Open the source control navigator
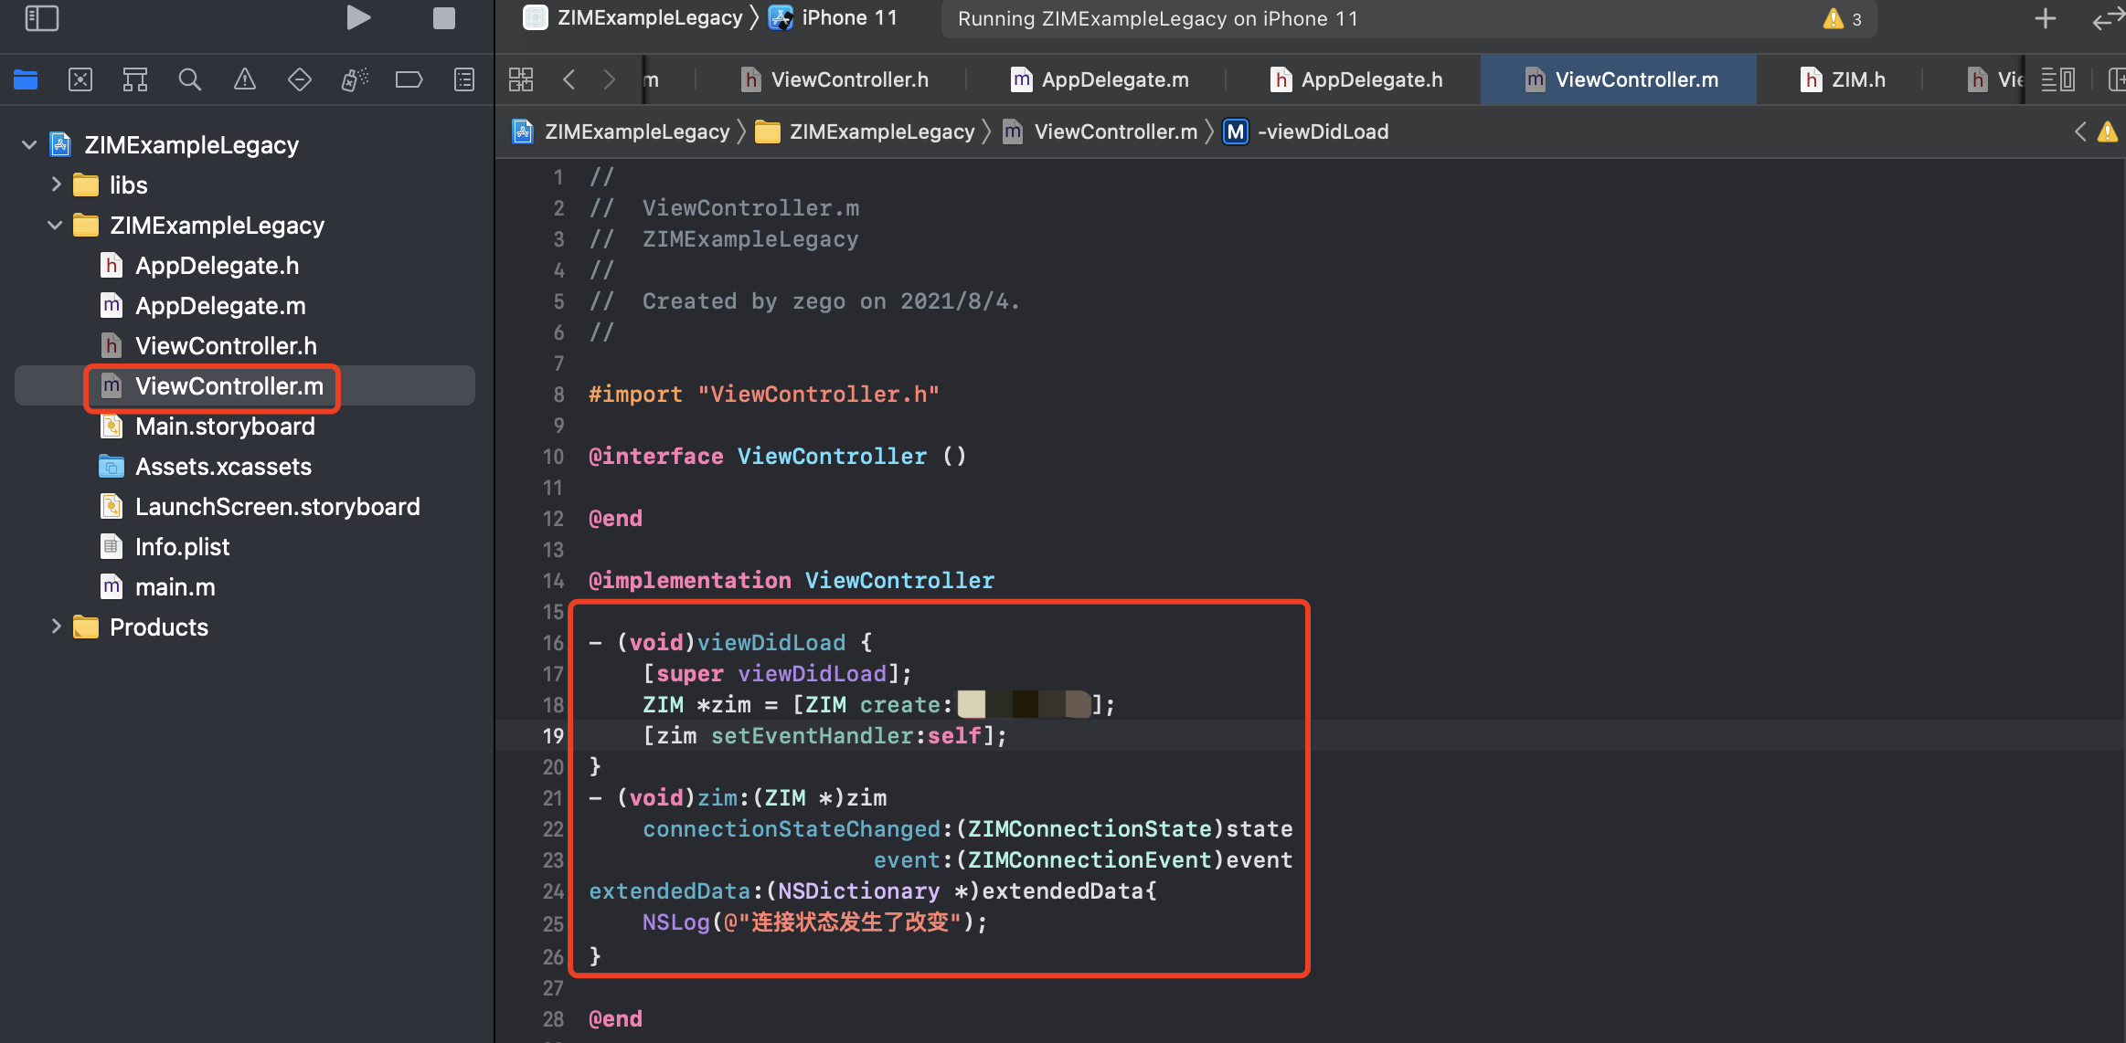Viewport: 2126px width, 1043px height. [x=80, y=80]
